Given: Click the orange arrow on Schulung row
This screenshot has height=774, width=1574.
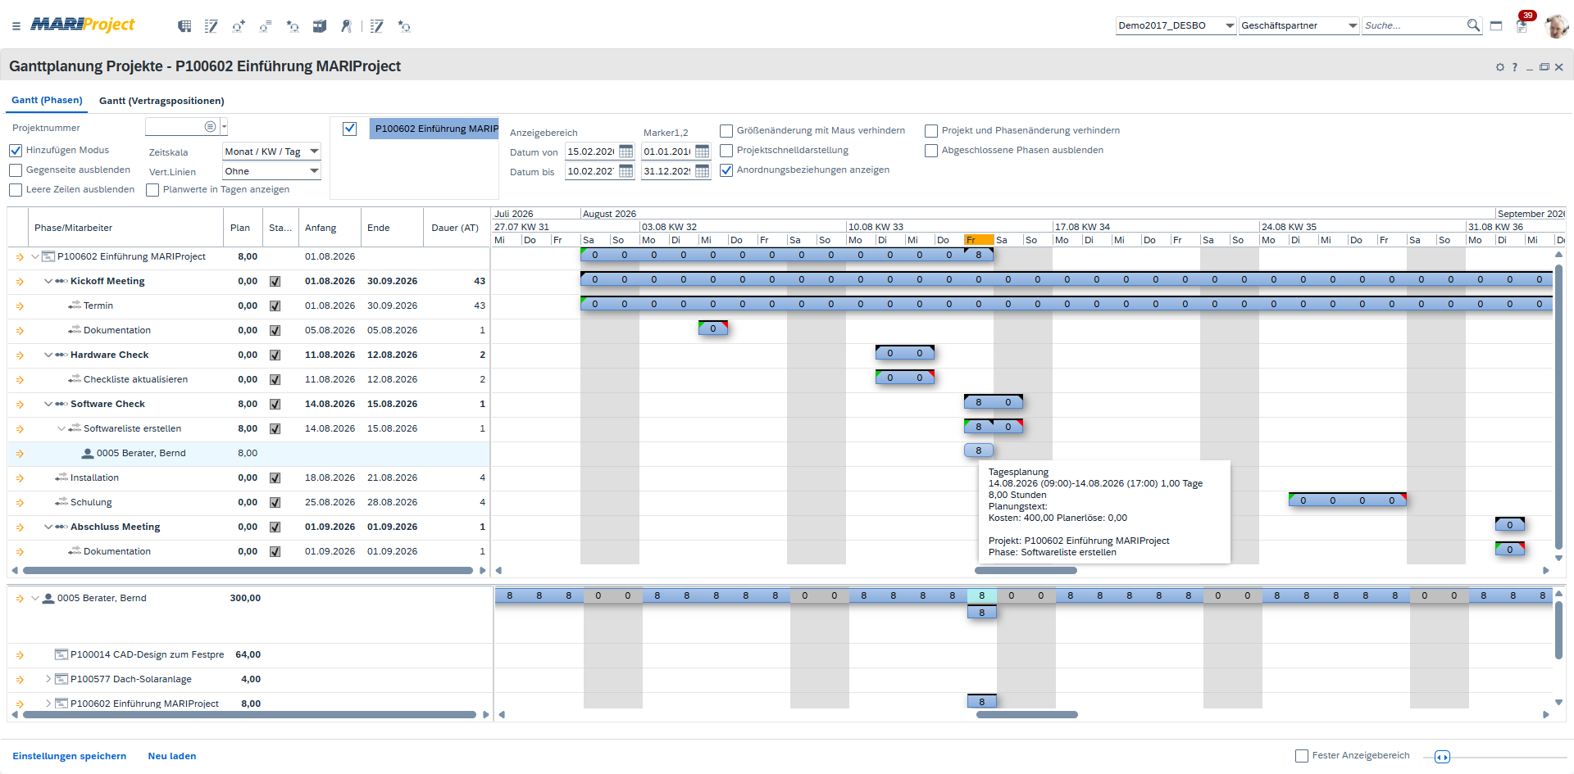Looking at the screenshot, I should pyautogui.click(x=20, y=503).
